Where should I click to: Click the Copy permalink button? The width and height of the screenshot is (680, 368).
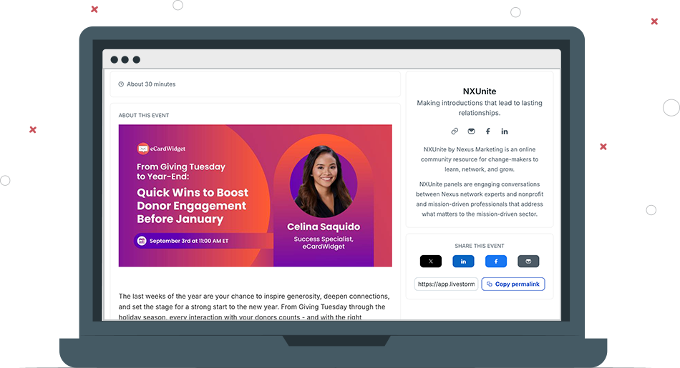[513, 284]
